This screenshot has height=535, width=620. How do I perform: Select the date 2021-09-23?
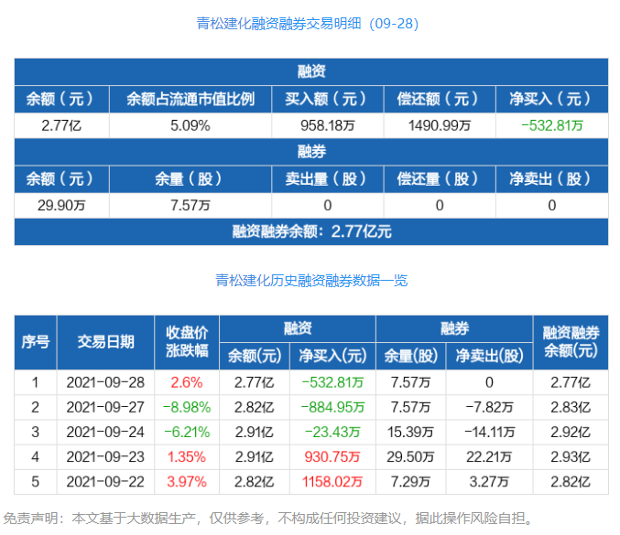click(105, 457)
